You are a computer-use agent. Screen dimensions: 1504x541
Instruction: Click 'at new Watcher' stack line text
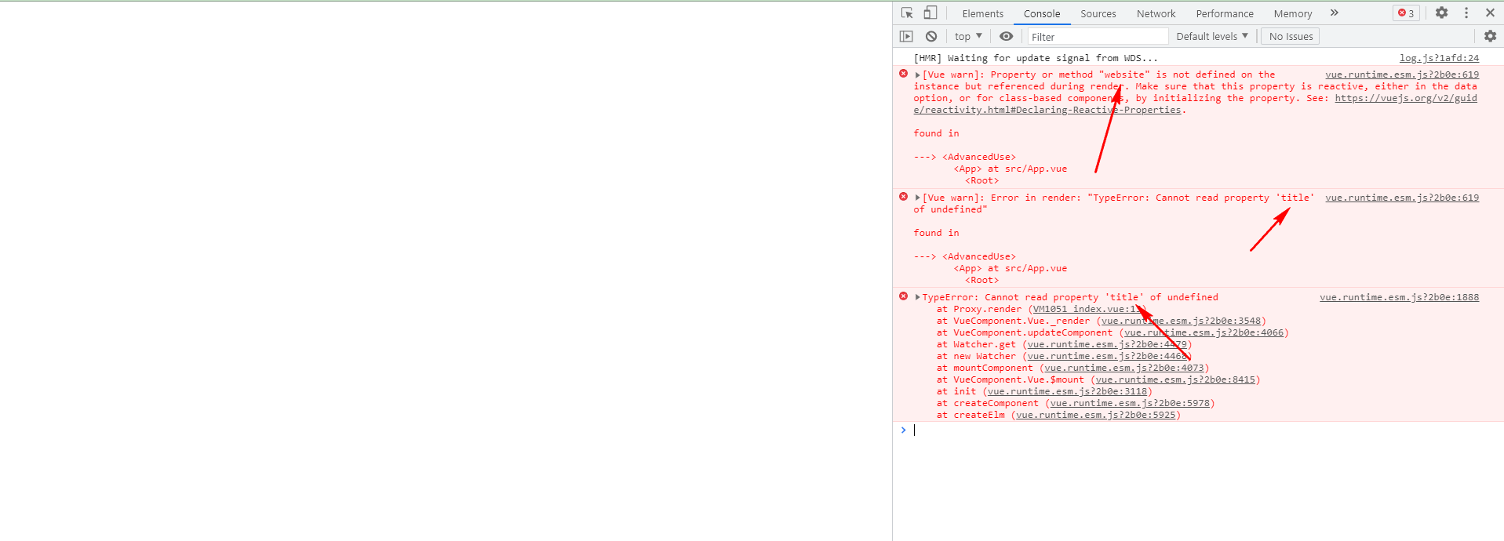click(976, 356)
